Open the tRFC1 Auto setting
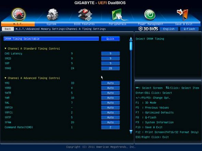Image resolution: width=202 pixels, height=151 pixels. pos(111,112)
